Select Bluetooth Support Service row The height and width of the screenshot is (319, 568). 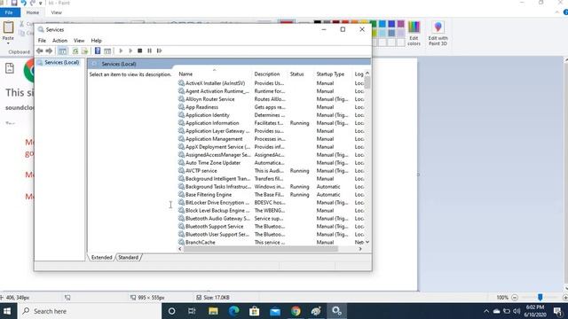pos(215,227)
